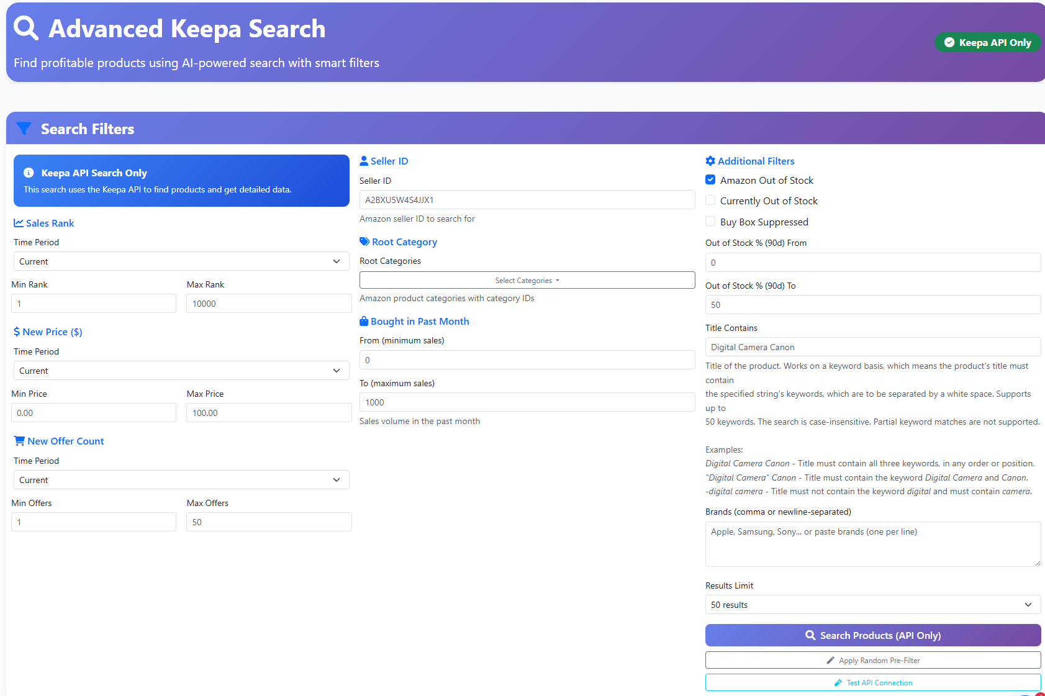
Task: Open the Sales Rank Time Period dropdown
Action: pyautogui.click(x=181, y=261)
